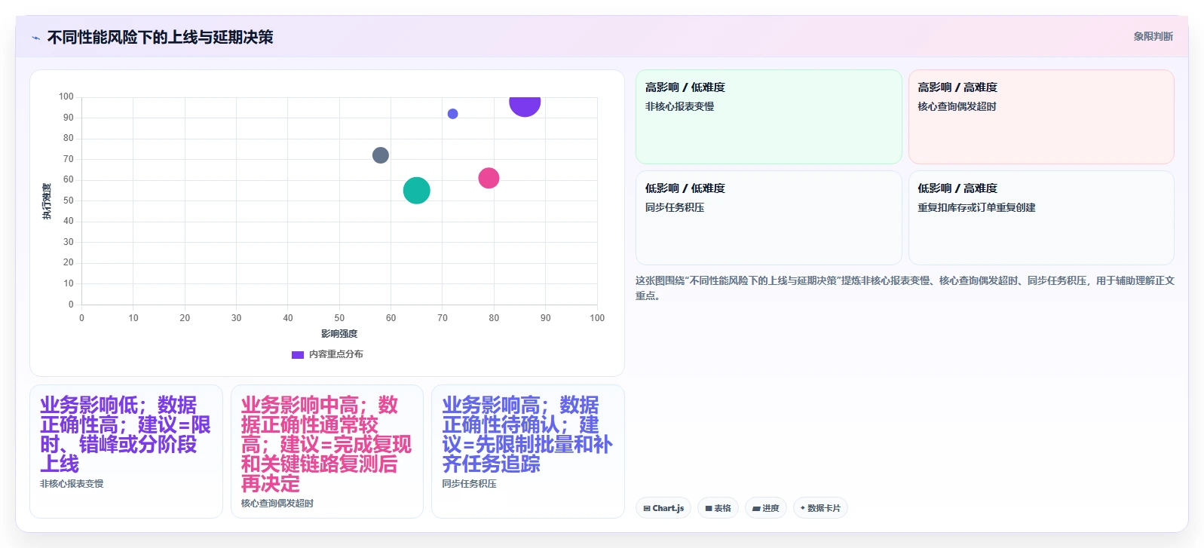
Task: Select the 业务影响低 data card
Action: tap(126, 452)
